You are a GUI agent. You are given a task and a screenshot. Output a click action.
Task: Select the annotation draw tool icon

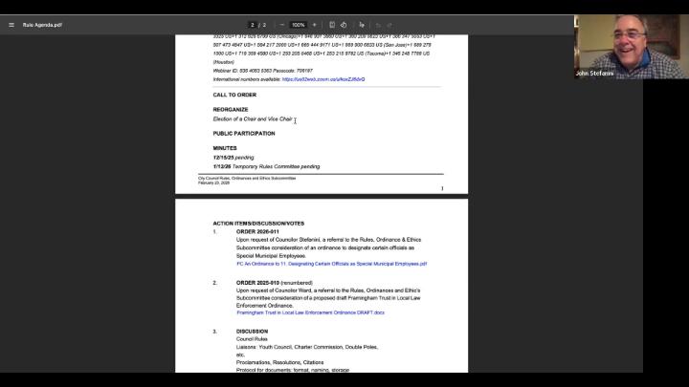[362, 25]
